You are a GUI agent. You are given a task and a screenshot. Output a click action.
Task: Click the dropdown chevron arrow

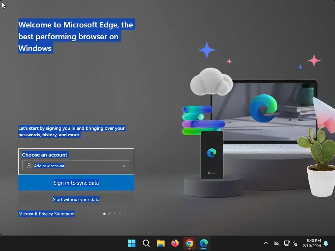(x=123, y=166)
